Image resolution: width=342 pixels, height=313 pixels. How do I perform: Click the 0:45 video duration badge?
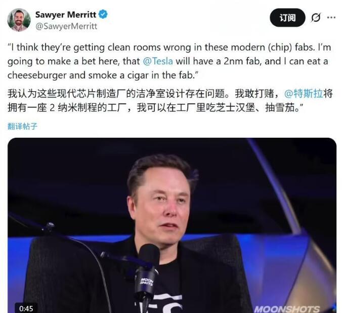point(26,308)
